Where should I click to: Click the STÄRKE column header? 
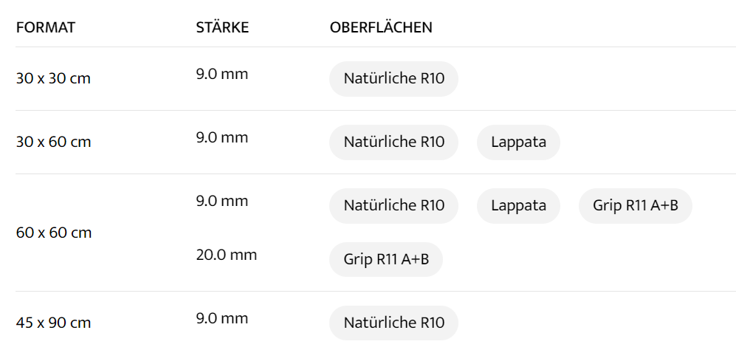coord(222,28)
